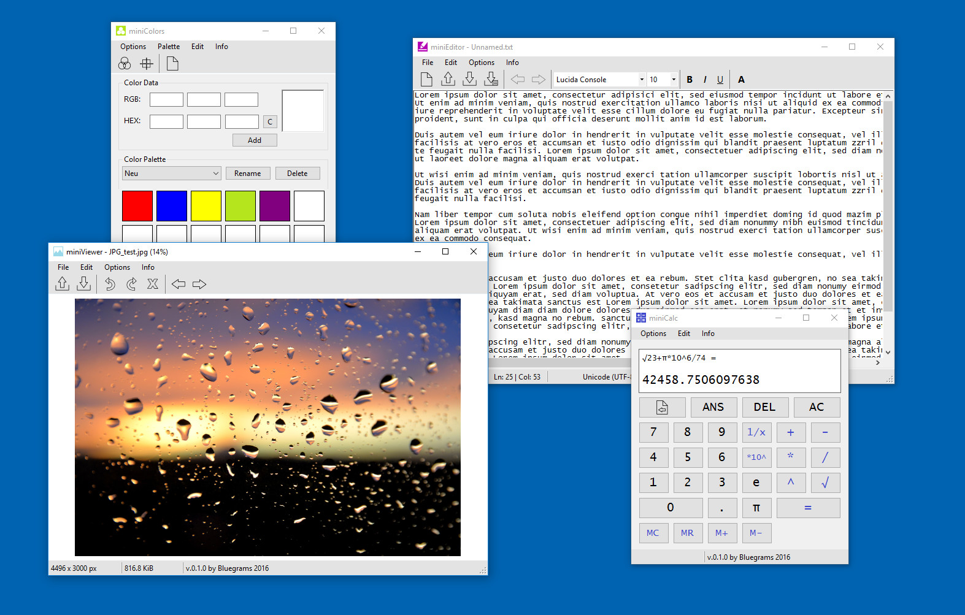965x615 pixels.
Task: Select the purple color swatch
Action: (275, 206)
